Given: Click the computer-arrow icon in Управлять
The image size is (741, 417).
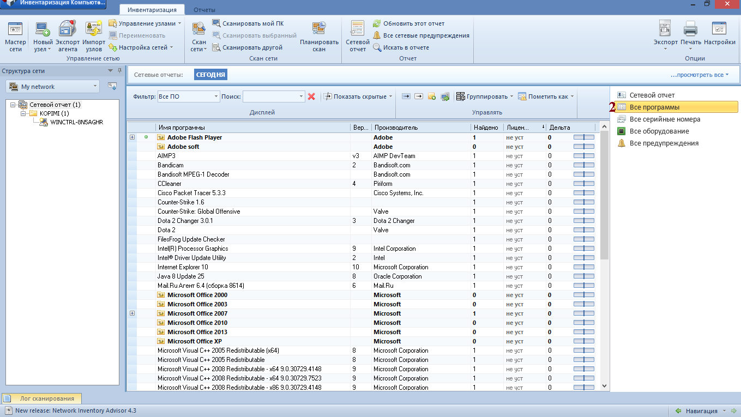Looking at the screenshot, I should coord(445,96).
